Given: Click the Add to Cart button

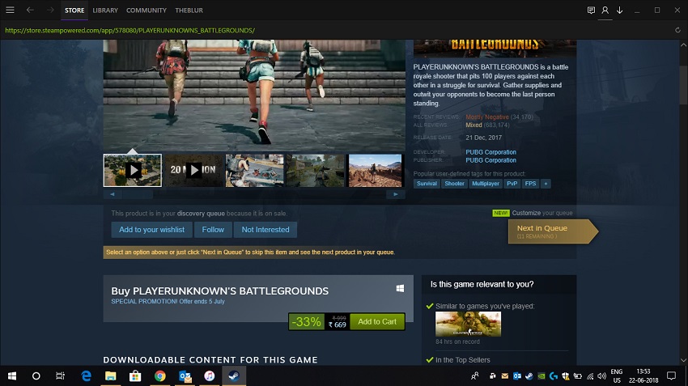Looking at the screenshot, I should 377,321.
